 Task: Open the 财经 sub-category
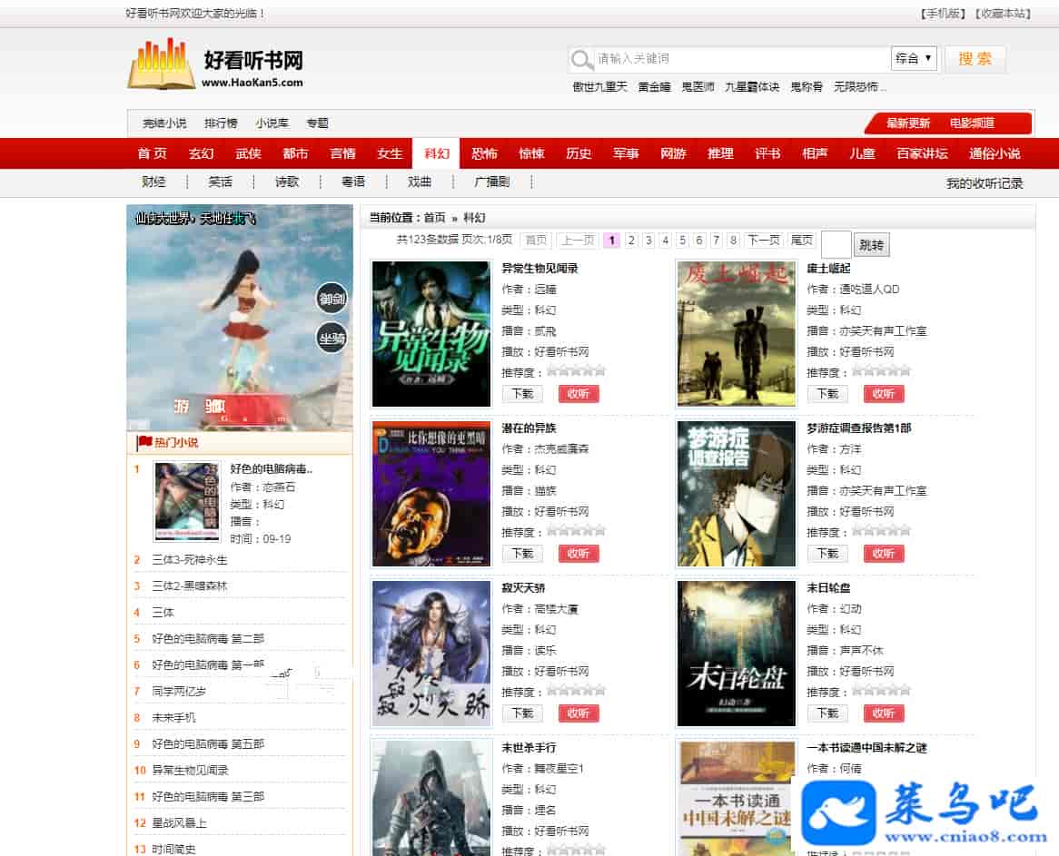point(153,182)
